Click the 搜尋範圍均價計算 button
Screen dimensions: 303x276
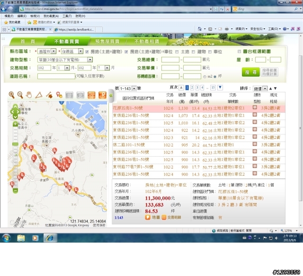[x=269, y=72]
